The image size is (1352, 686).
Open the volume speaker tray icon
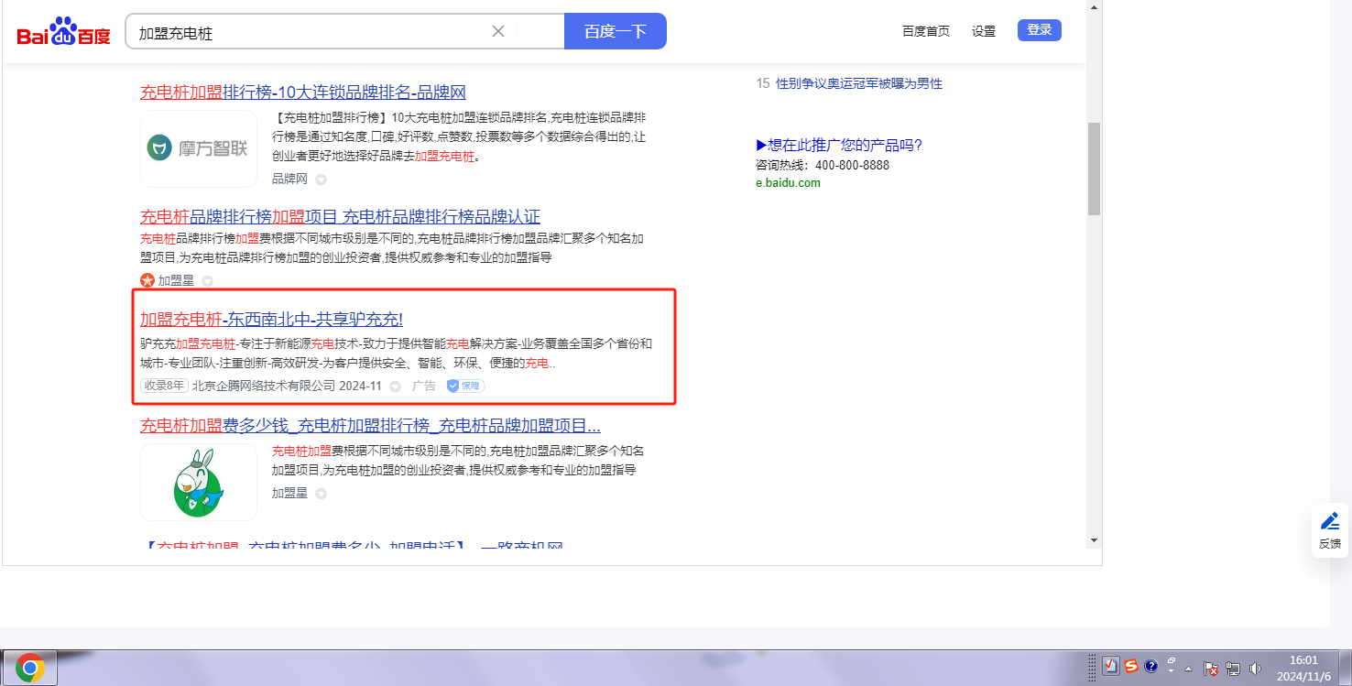click(x=1254, y=669)
